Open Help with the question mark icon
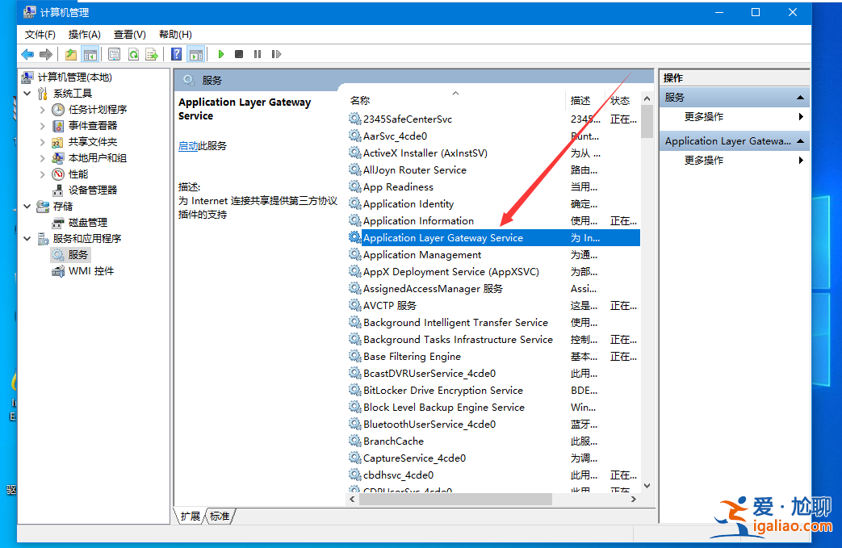The width and height of the screenshot is (842, 548). pyautogui.click(x=176, y=54)
